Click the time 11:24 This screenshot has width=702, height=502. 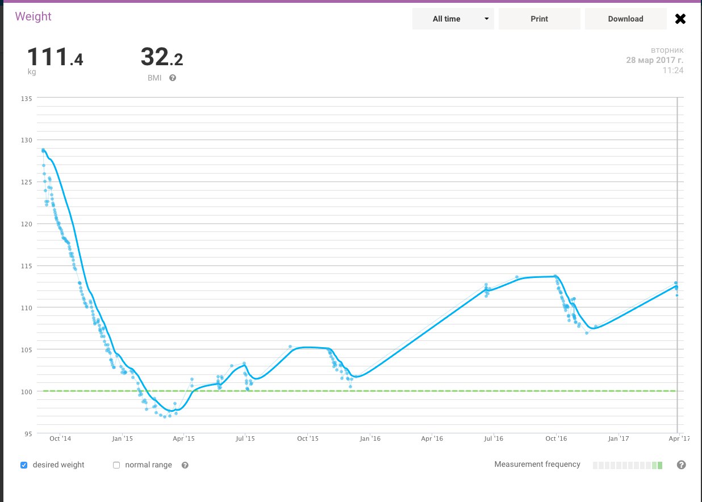(673, 71)
